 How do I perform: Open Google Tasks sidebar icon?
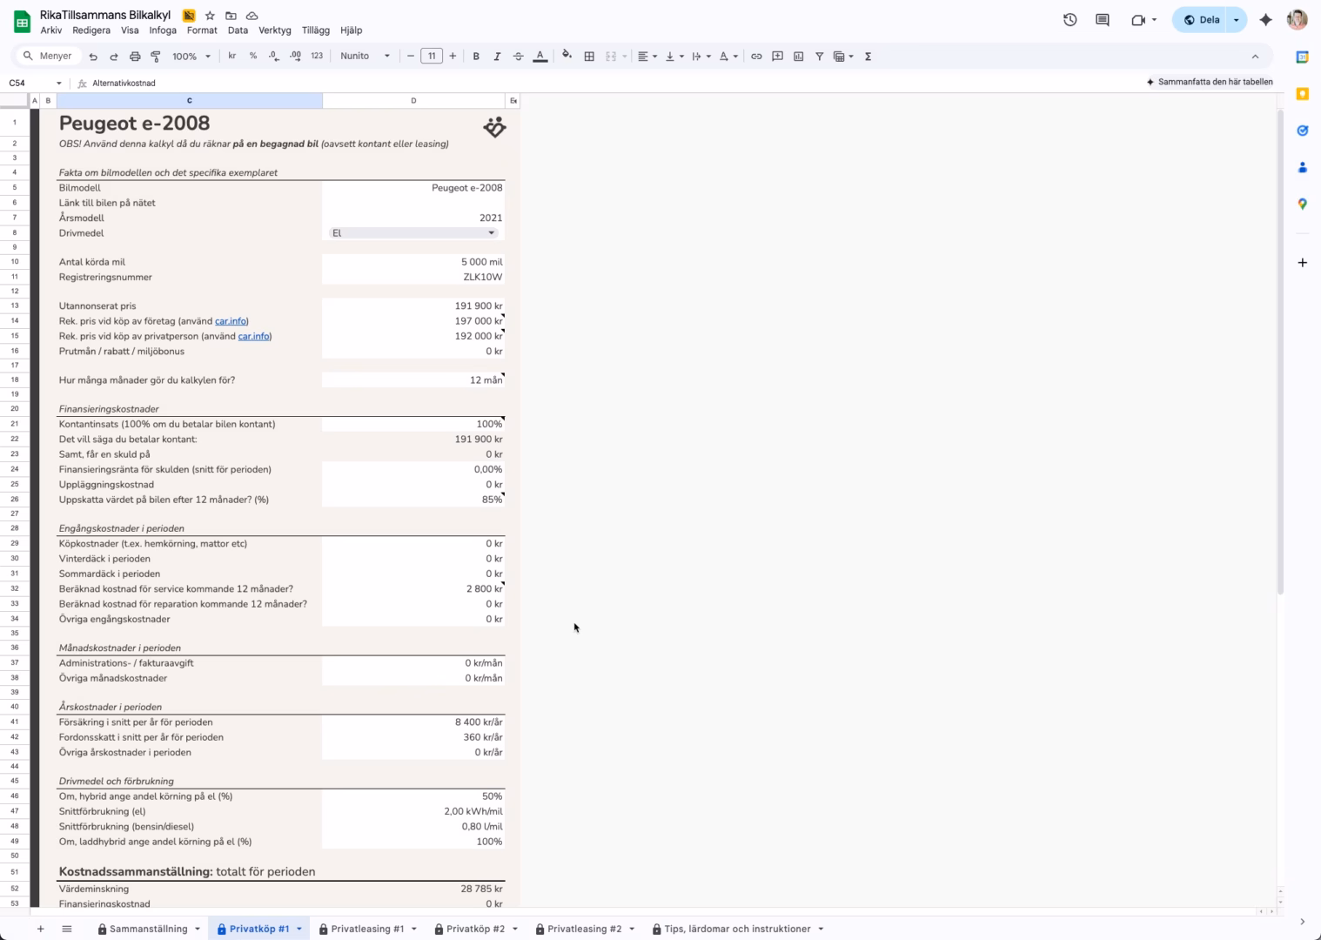point(1303,131)
